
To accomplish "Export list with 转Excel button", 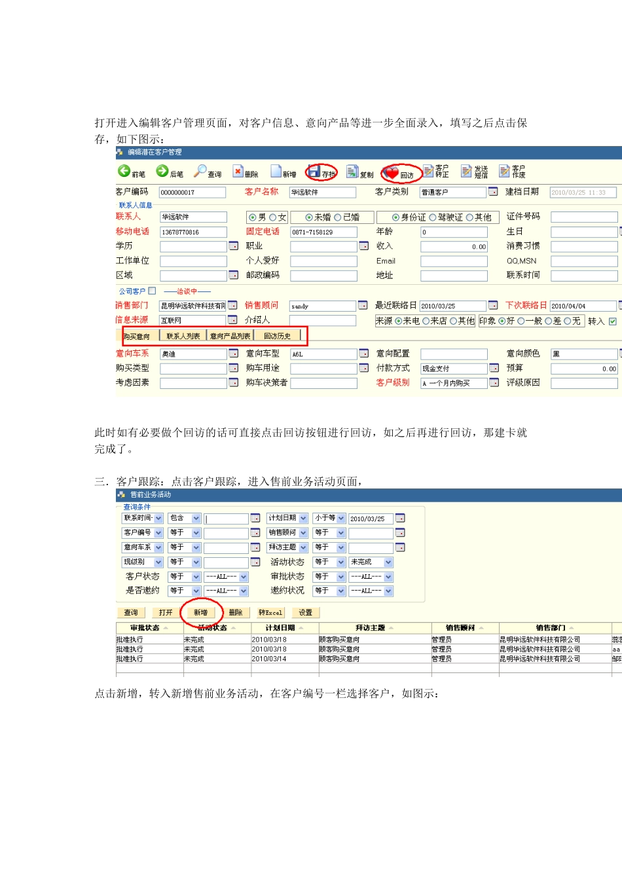I will pyautogui.click(x=270, y=613).
